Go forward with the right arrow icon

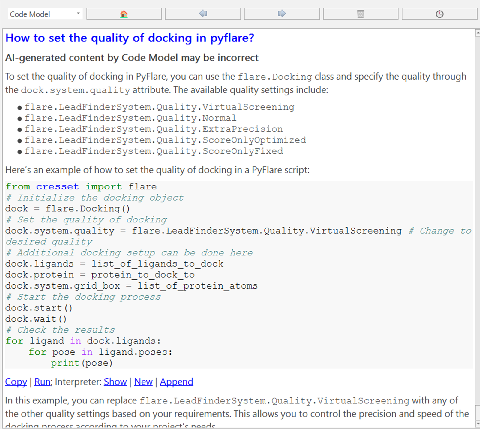pyautogui.click(x=282, y=14)
